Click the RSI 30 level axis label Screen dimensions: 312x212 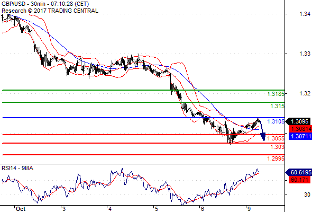tap(307, 195)
